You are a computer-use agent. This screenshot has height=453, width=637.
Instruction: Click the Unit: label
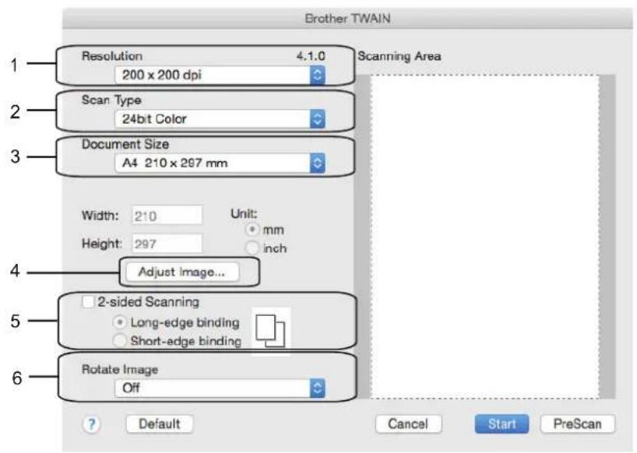[x=244, y=213]
